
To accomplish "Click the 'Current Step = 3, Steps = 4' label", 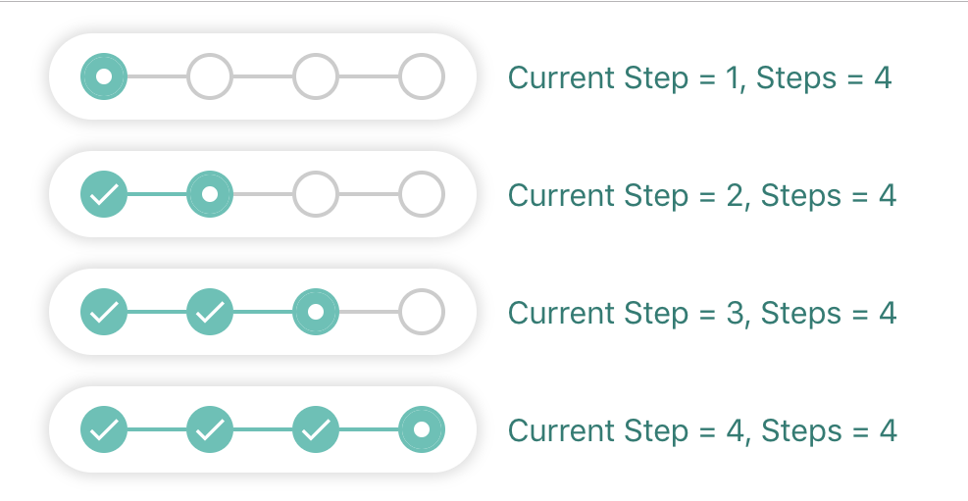I will pos(702,314).
